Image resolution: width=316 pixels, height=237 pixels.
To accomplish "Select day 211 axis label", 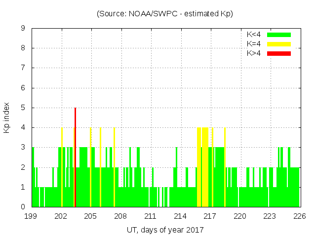I will click(151, 216).
